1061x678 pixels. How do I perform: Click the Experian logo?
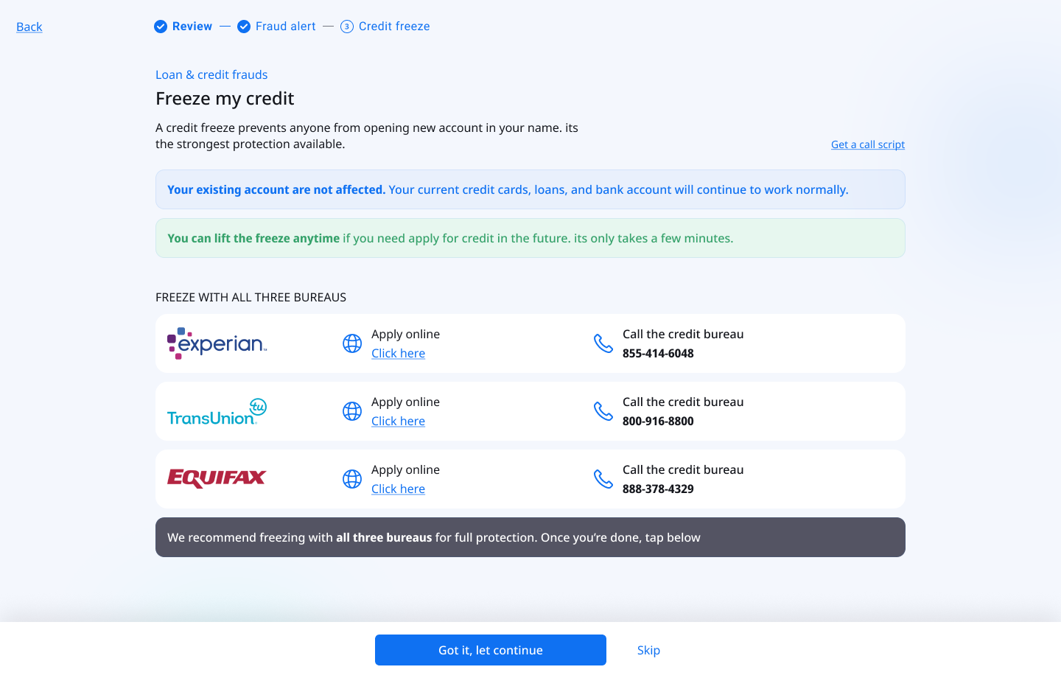(x=217, y=343)
